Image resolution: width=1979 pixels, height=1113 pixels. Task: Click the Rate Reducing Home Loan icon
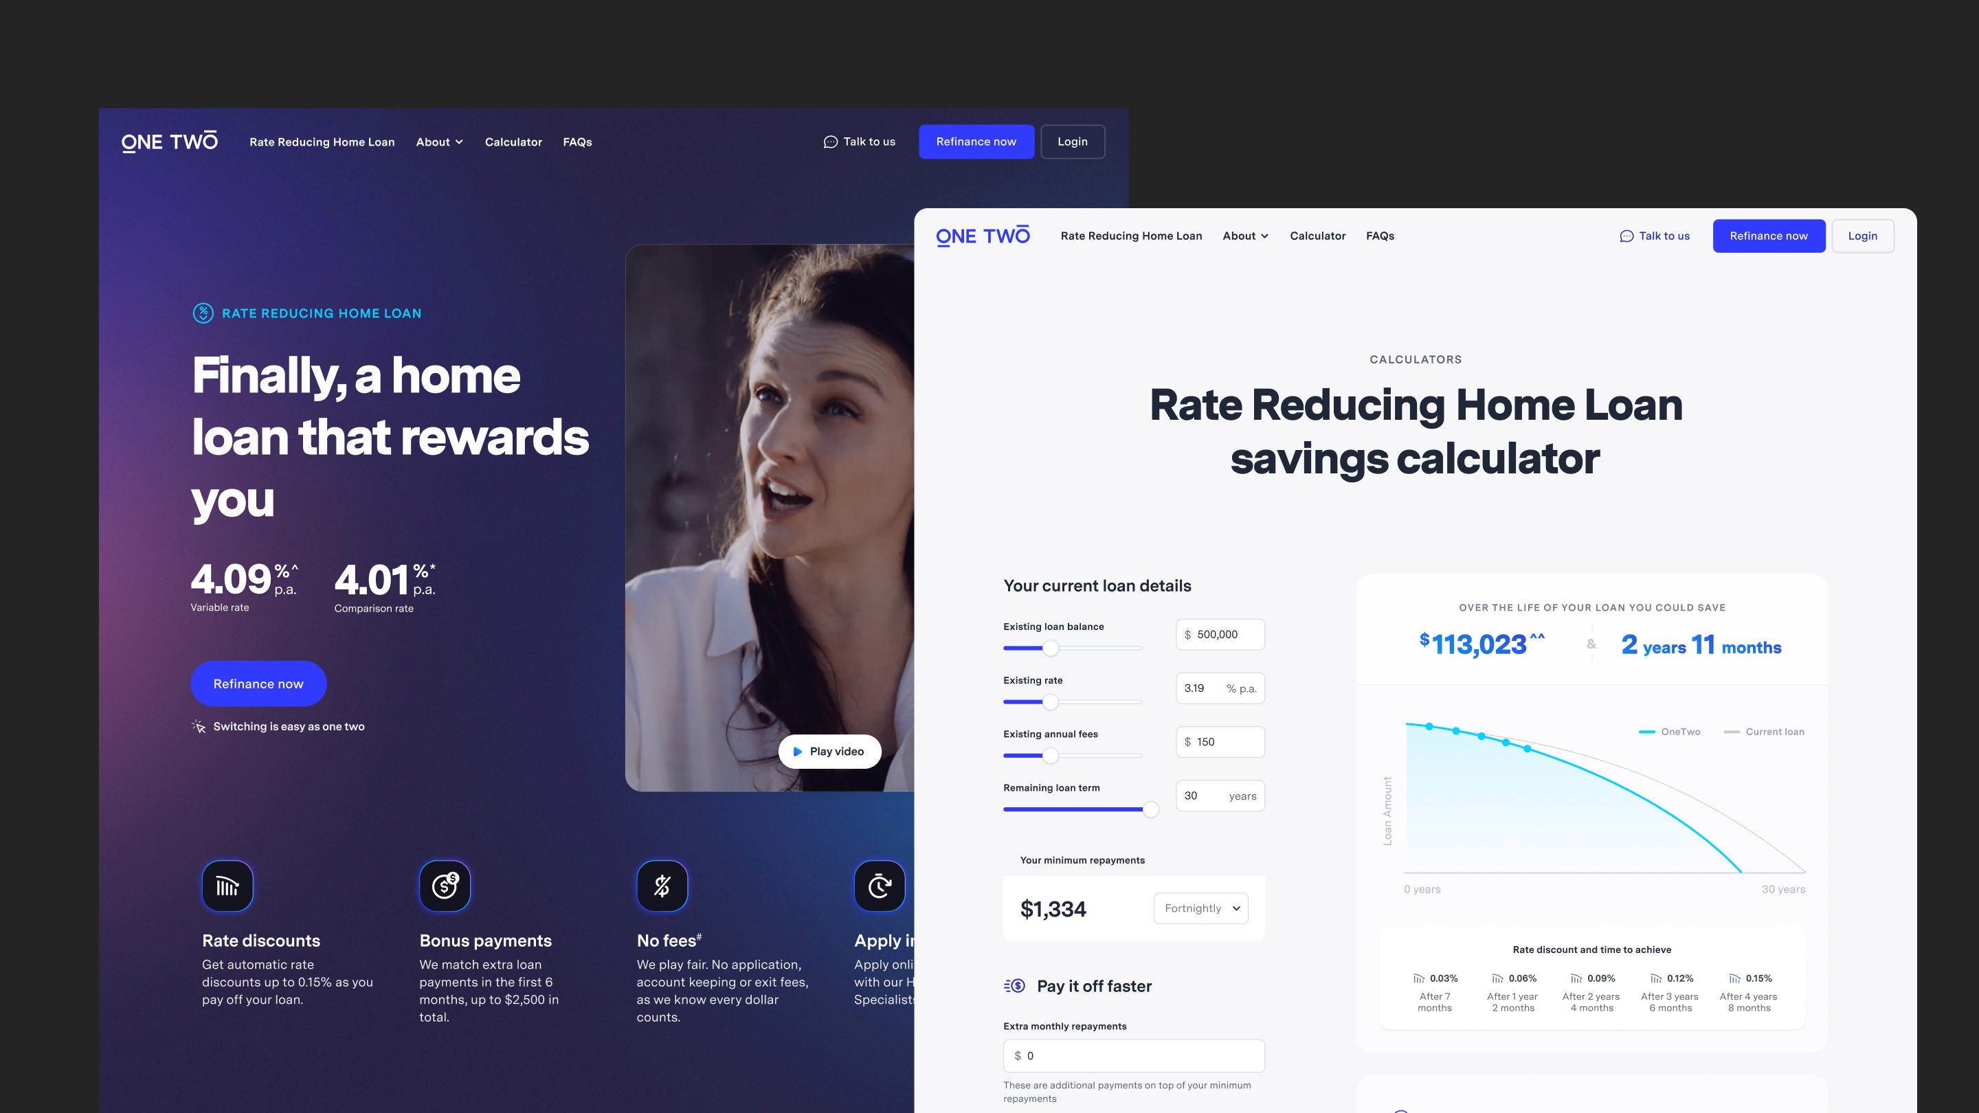click(201, 313)
